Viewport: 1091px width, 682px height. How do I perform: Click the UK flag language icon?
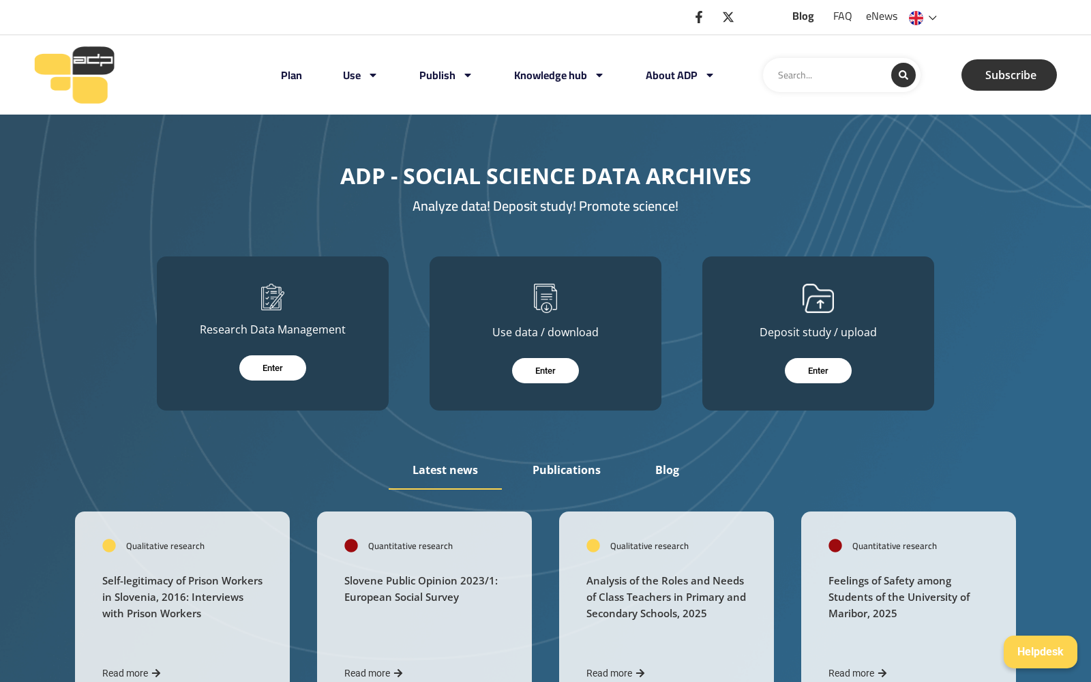(916, 18)
